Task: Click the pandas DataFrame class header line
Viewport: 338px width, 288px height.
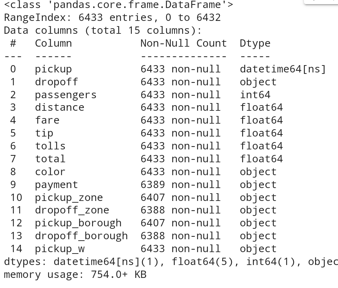Action: [x=119, y=5]
